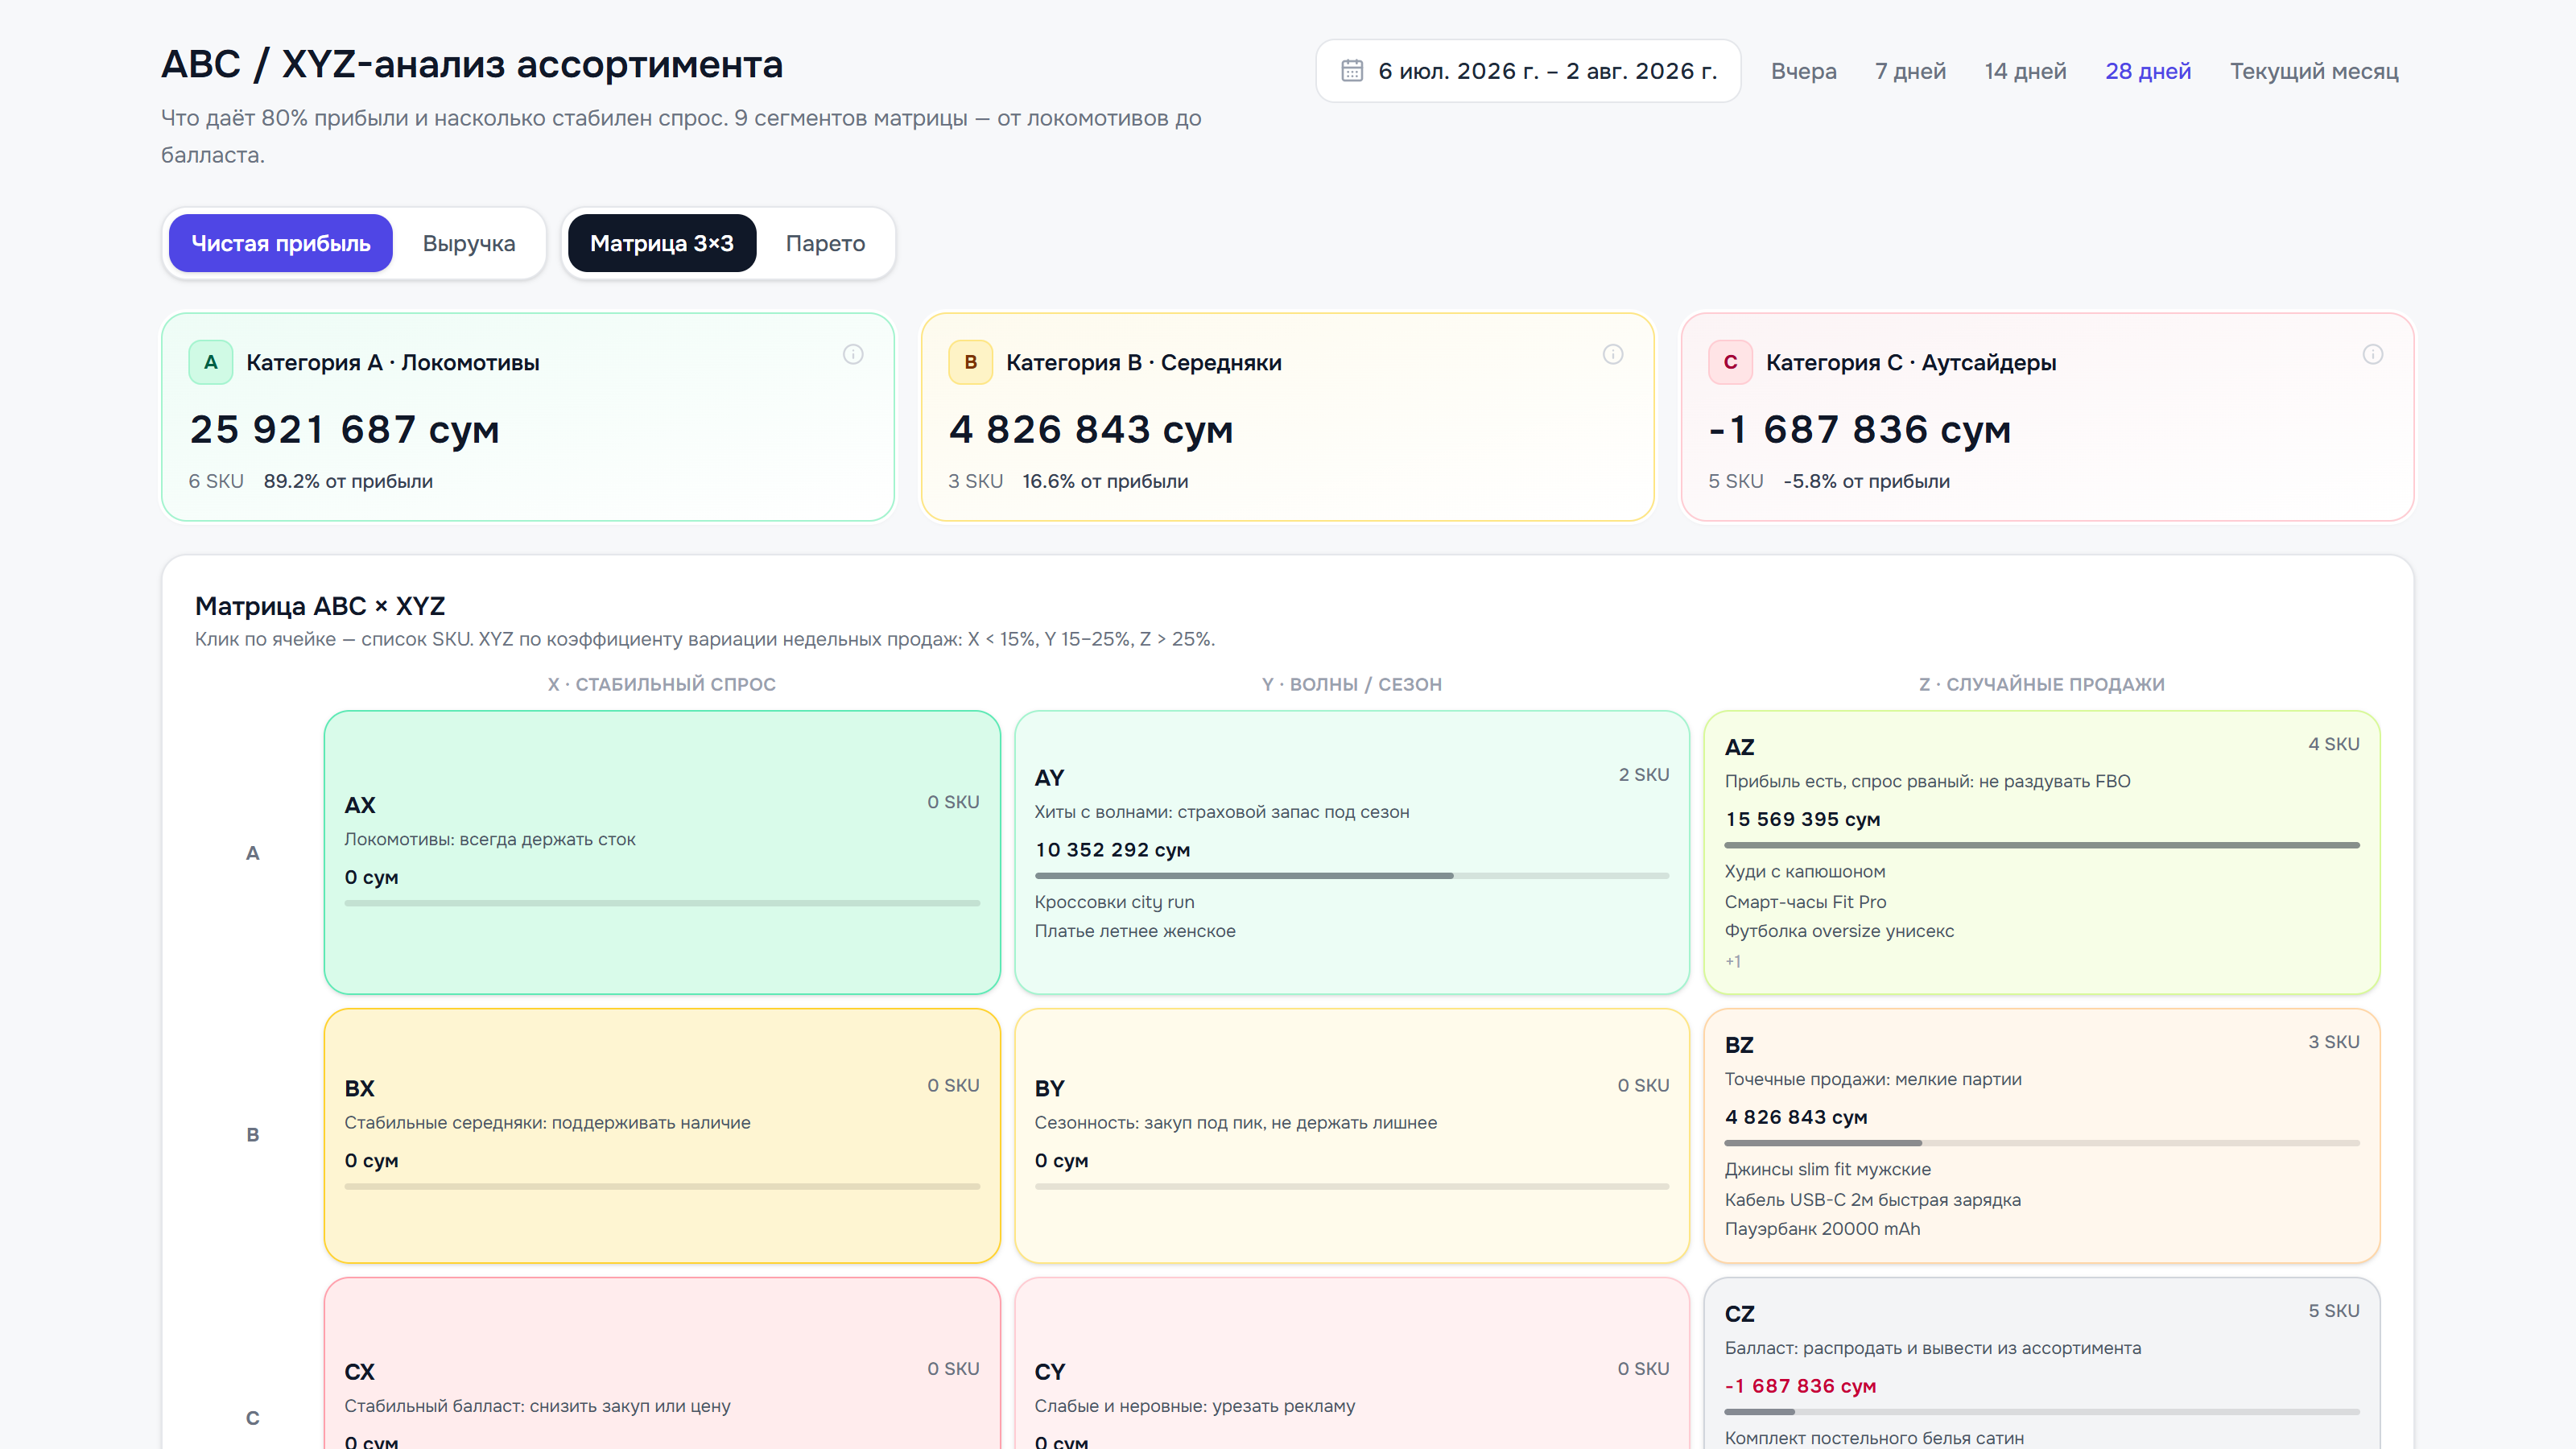Click the Кроссовки city run item
The height and width of the screenshot is (1449, 2576).
1114,902
